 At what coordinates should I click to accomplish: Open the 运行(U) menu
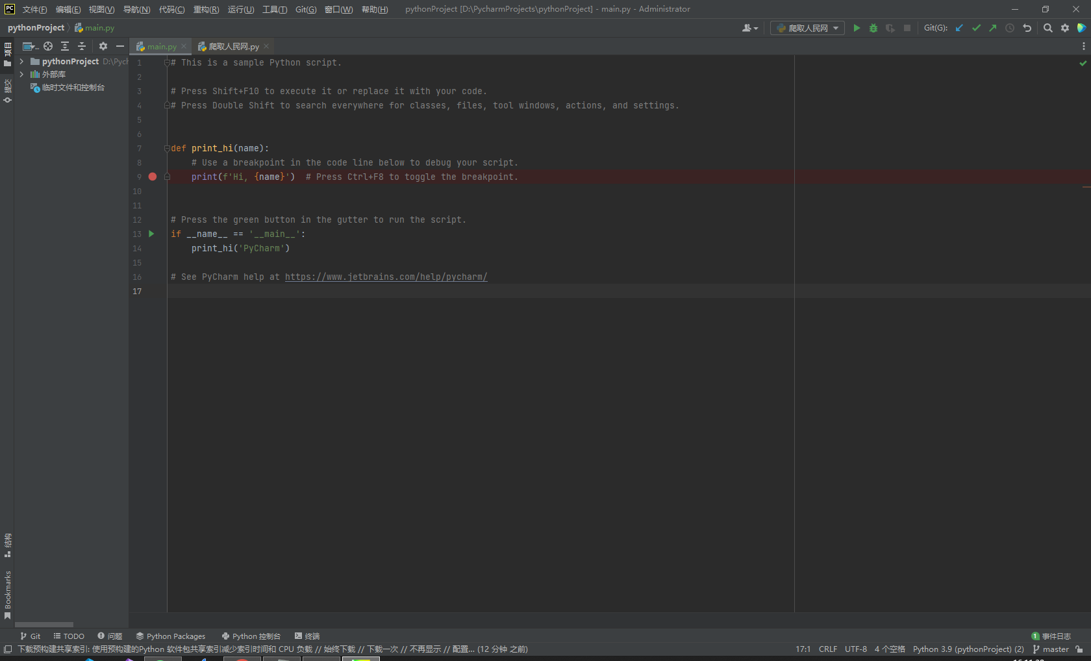click(x=241, y=9)
